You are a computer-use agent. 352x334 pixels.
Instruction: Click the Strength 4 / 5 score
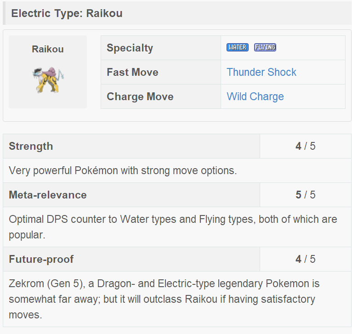306,146
